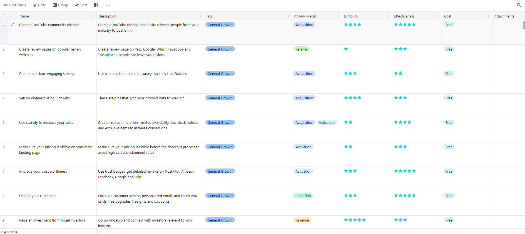This screenshot has height=234, width=525.
Task: Open the Sort options
Action: point(81,5)
